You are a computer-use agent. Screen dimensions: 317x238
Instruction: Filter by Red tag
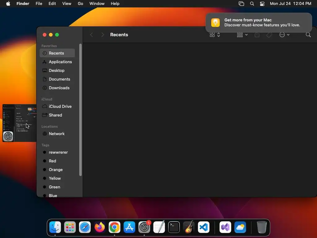click(57, 161)
